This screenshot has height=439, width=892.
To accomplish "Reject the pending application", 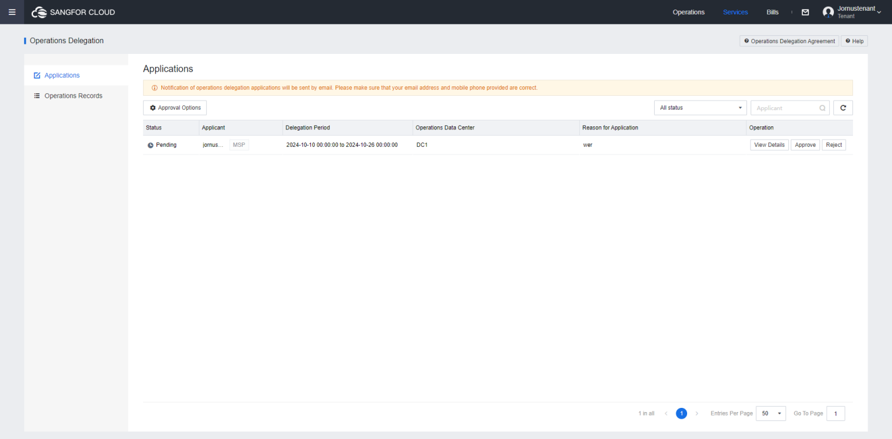I will point(834,145).
